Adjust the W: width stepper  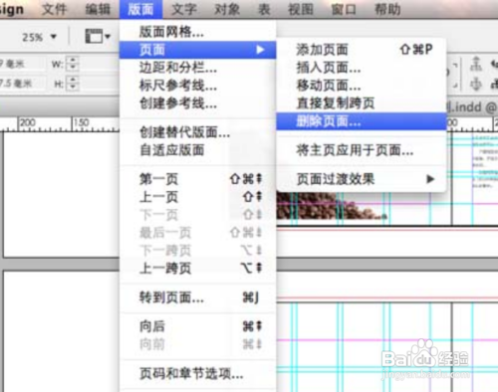73,64
